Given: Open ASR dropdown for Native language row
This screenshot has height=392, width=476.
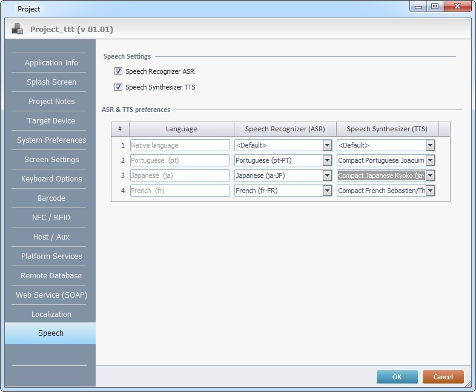Looking at the screenshot, I should point(327,145).
